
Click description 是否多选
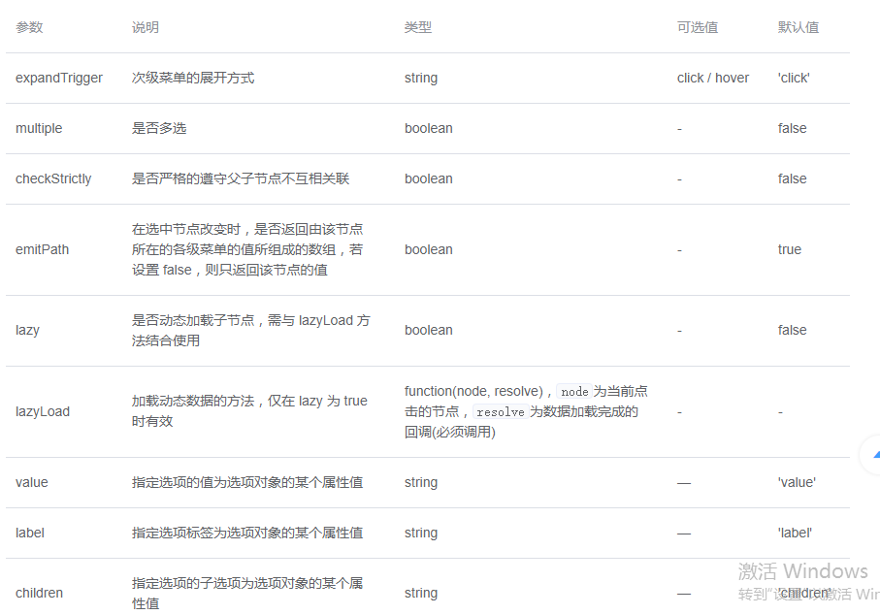[159, 128]
